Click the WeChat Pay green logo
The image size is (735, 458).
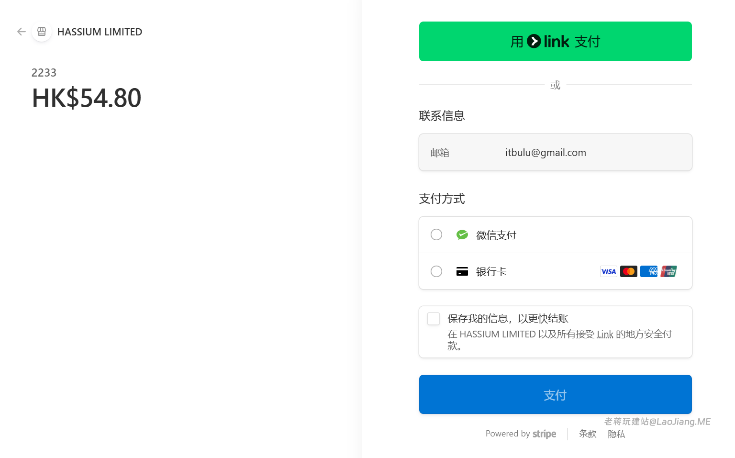(x=462, y=235)
